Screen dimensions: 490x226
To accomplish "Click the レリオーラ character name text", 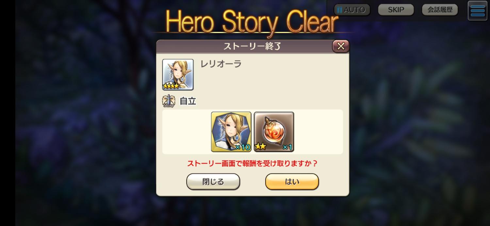I will [x=221, y=64].
